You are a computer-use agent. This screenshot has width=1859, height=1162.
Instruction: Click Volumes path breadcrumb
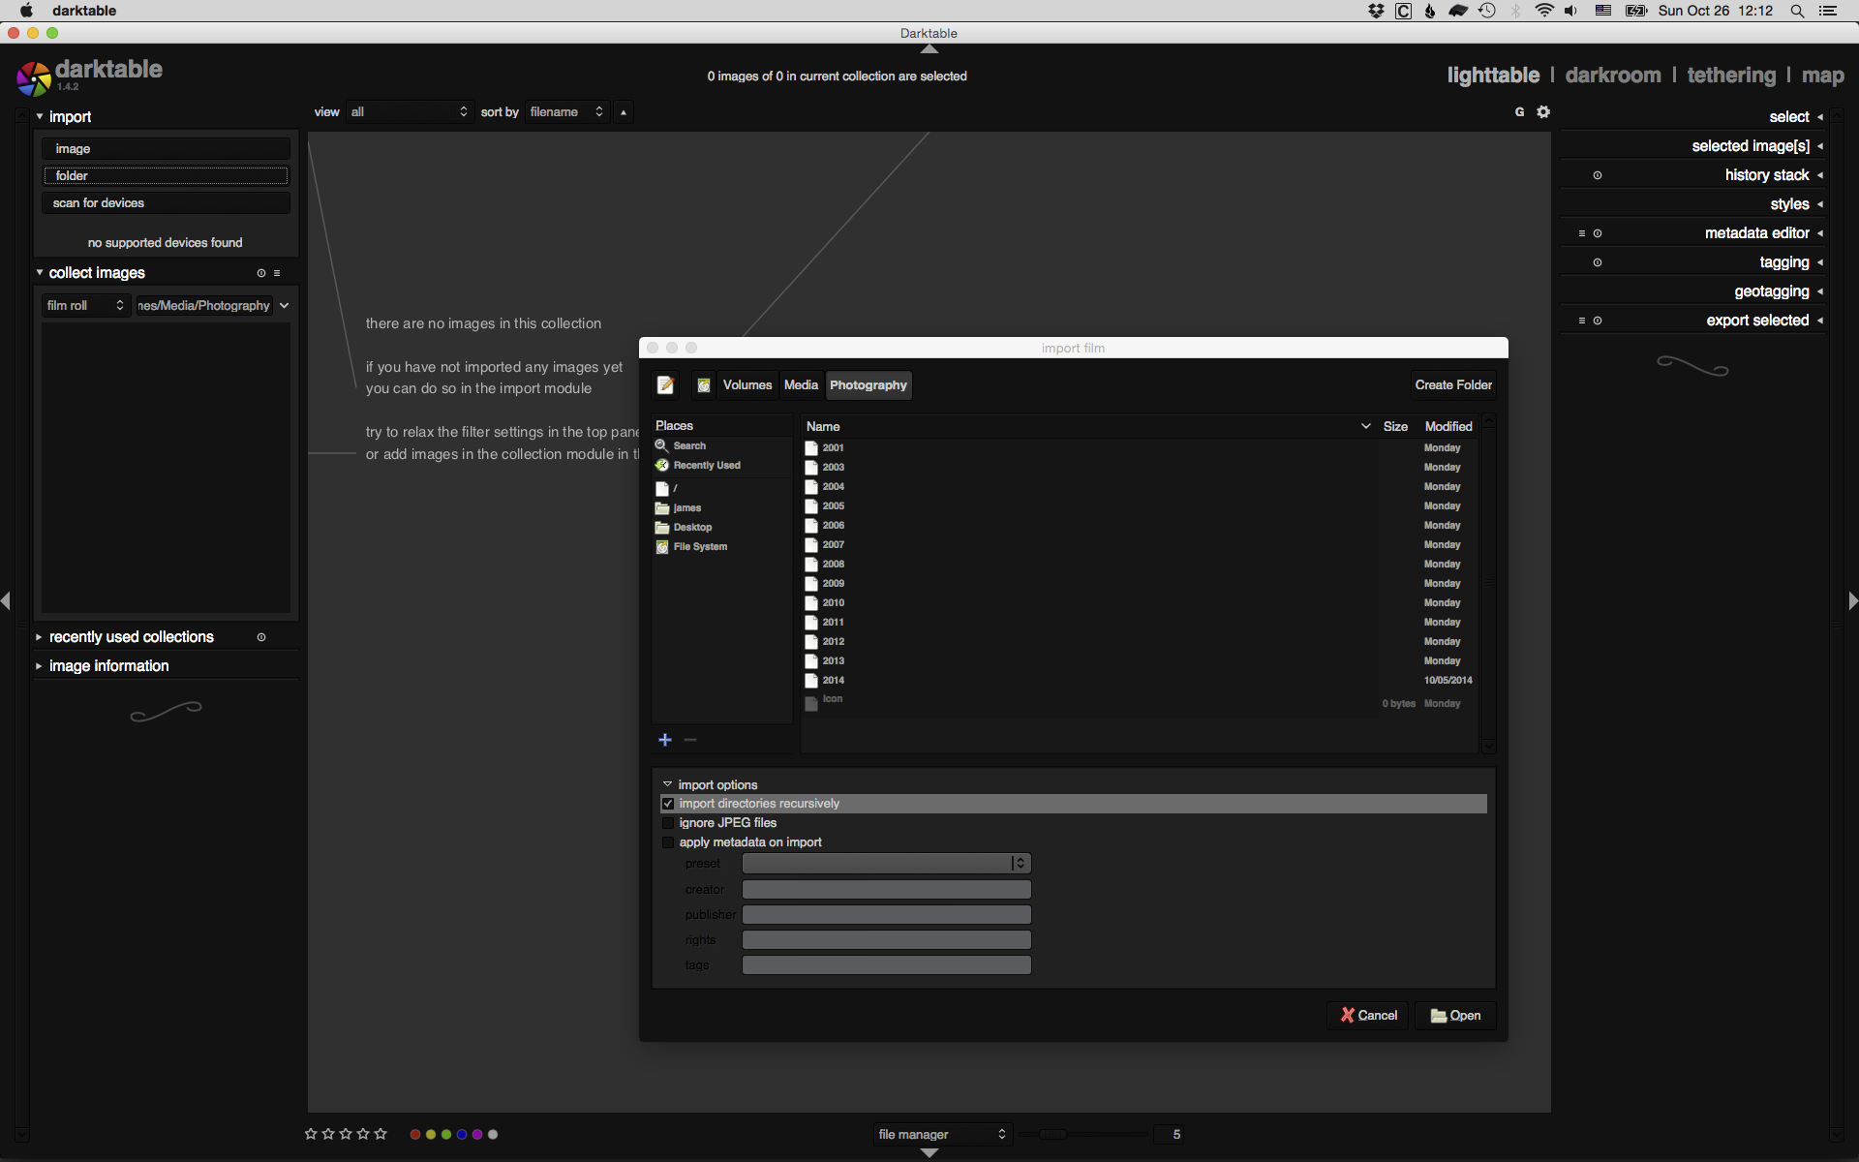pyautogui.click(x=747, y=385)
